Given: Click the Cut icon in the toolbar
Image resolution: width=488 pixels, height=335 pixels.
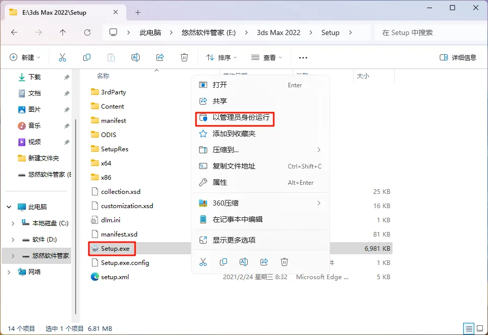Looking at the screenshot, I should point(62,57).
